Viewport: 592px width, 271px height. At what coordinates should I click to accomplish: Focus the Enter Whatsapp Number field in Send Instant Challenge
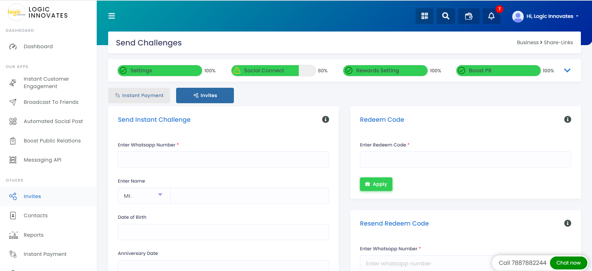[x=223, y=160]
